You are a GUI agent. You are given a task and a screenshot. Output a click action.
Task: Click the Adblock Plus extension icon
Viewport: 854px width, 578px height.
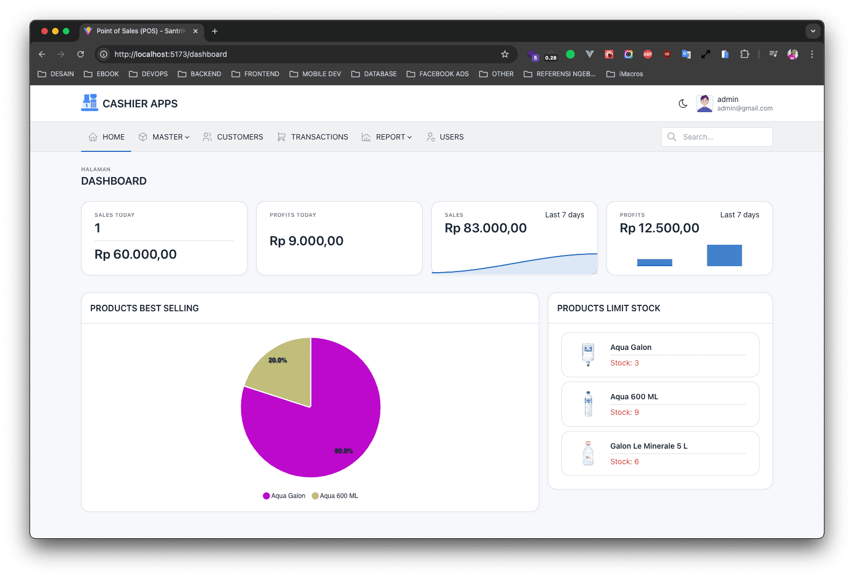(648, 54)
